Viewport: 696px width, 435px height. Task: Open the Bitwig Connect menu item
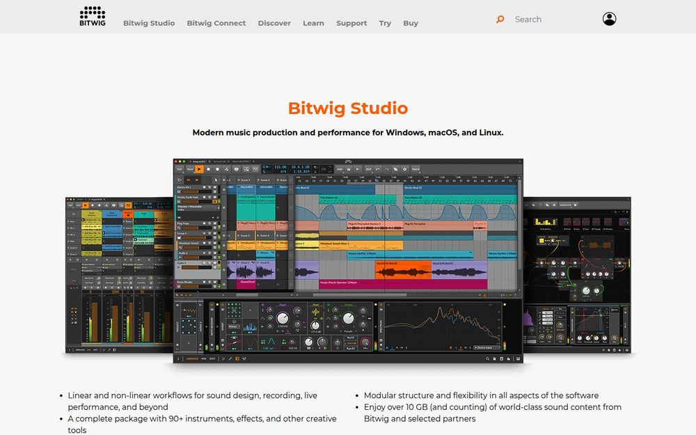[x=216, y=23]
